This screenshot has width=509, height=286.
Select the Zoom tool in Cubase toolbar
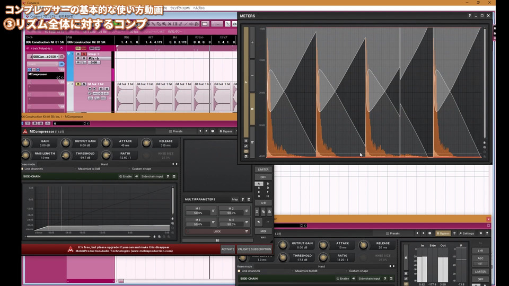click(x=164, y=24)
